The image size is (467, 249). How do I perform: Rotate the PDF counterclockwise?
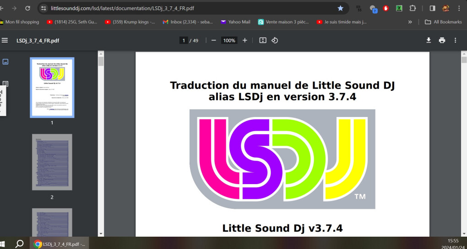tap(275, 40)
